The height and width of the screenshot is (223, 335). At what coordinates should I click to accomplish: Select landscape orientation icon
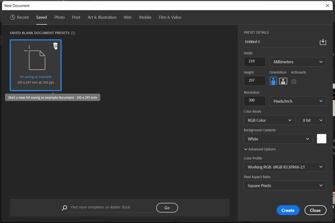coord(283,81)
